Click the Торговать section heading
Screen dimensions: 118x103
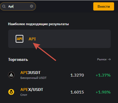pyautogui.click(x=18, y=60)
